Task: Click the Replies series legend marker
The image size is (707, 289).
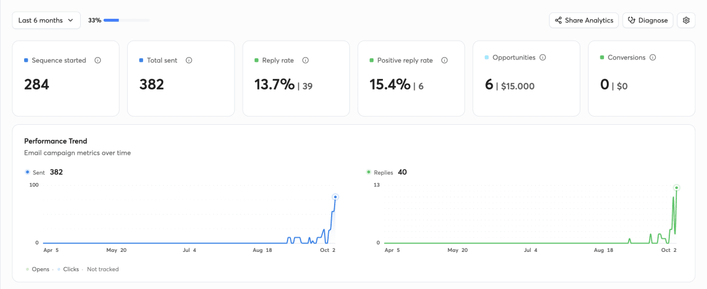Action: click(x=369, y=172)
